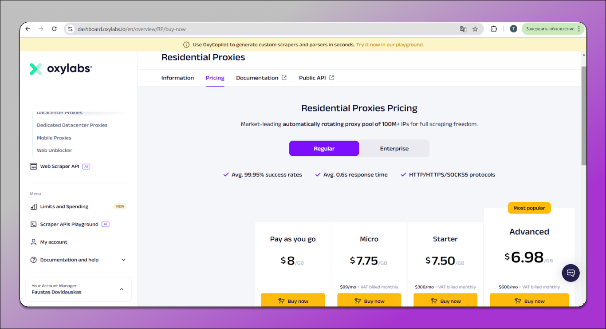Select the Pricing tab
The height and width of the screenshot is (329, 606).
tap(215, 78)
